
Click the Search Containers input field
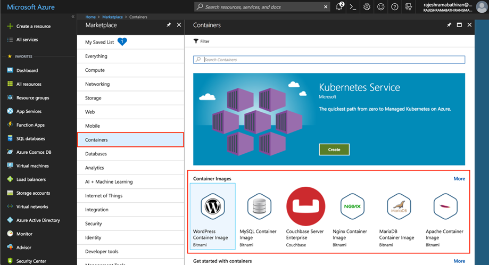(329, 60)
